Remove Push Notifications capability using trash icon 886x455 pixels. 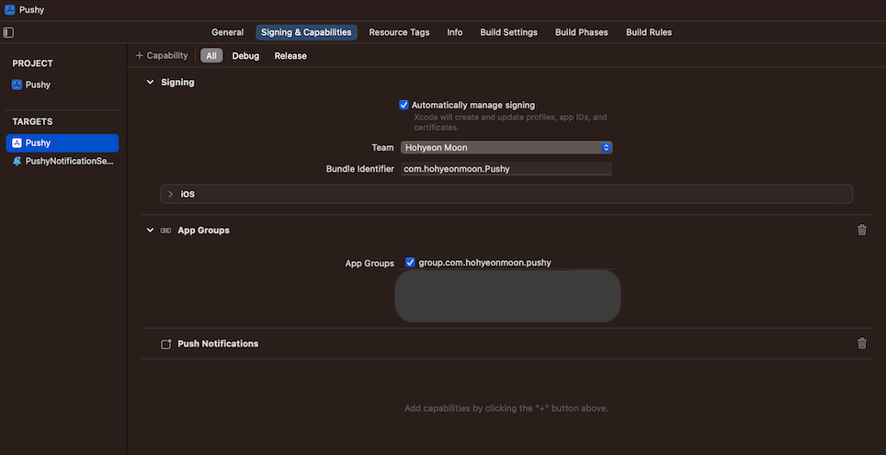pos(861,343)
